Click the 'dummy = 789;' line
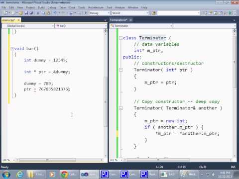Image resolution: width=239 pixels, height=179 pixels. tap(38, 84)
